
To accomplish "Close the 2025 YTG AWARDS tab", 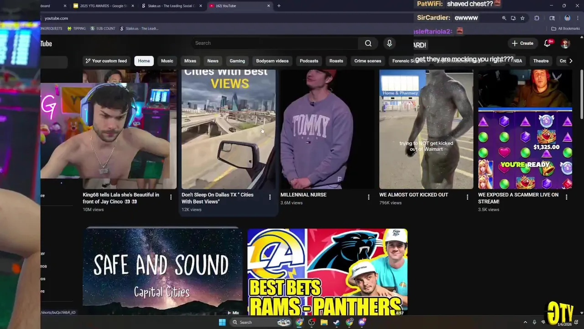I will tap(133, 6).
